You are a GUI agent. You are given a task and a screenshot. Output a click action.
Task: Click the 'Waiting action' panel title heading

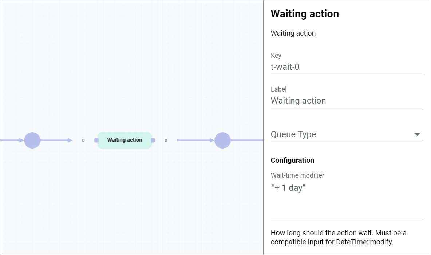[305, 14]
